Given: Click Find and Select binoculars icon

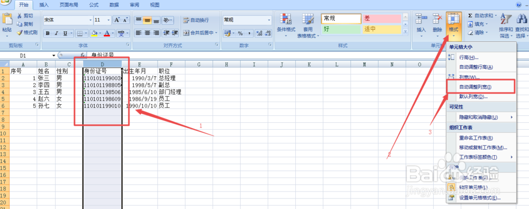Looking at the screenshot, I should [x=522, y=19].
